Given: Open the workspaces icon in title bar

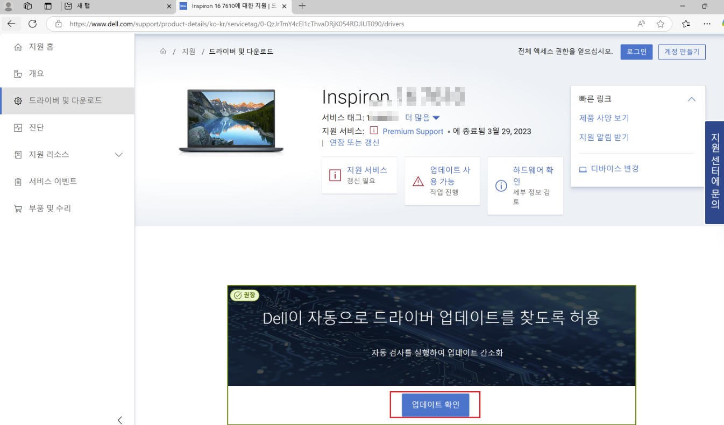Looking at the screenshot, I should (28, 6).
